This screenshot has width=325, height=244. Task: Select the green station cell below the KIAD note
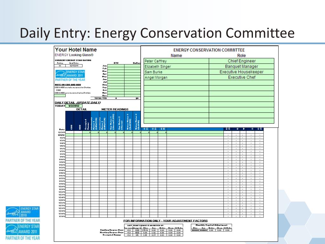[x=60, y=95]
